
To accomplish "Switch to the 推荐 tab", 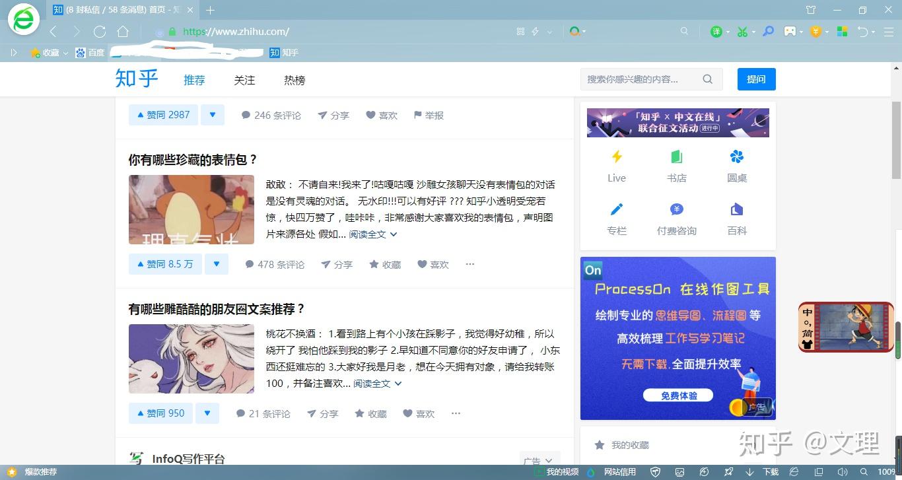I will click(194, 80).
